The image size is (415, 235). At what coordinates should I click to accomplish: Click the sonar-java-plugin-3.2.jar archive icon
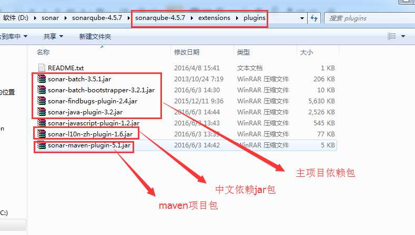(x=42, y=112)
